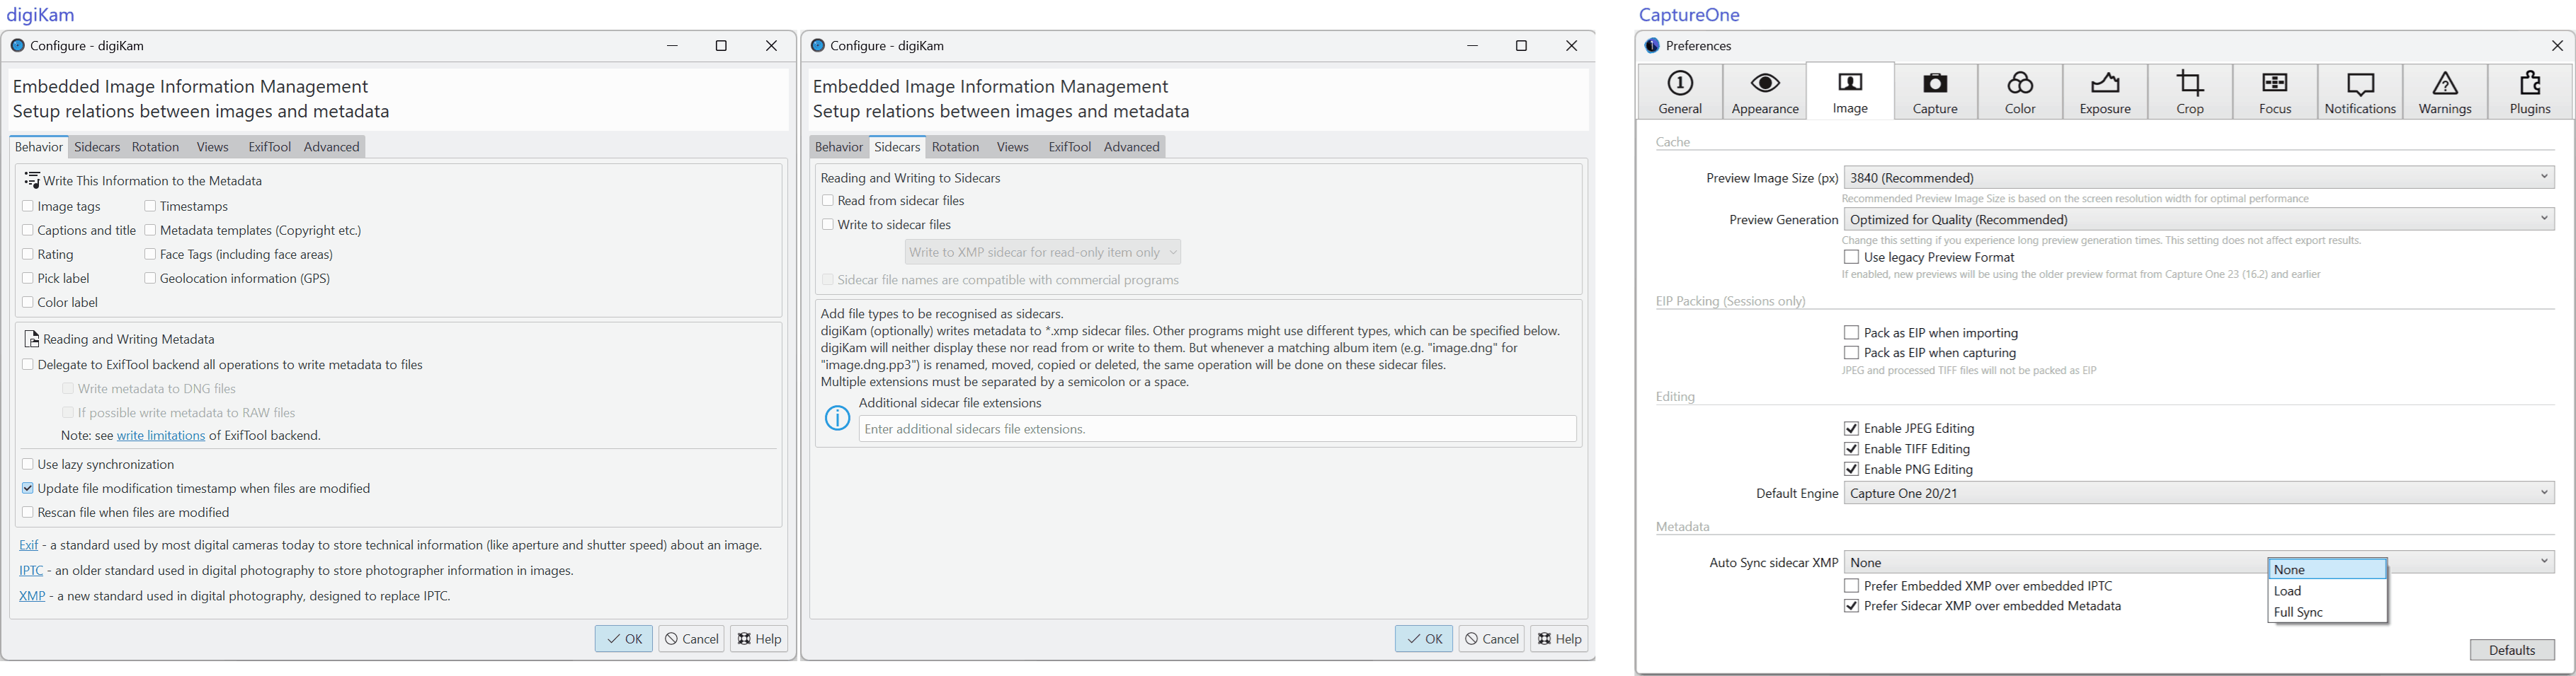The width and height of the screenshot is (2576, 676).
Task: Check Pack as EIP when capturing
Action: (1851, 352)
